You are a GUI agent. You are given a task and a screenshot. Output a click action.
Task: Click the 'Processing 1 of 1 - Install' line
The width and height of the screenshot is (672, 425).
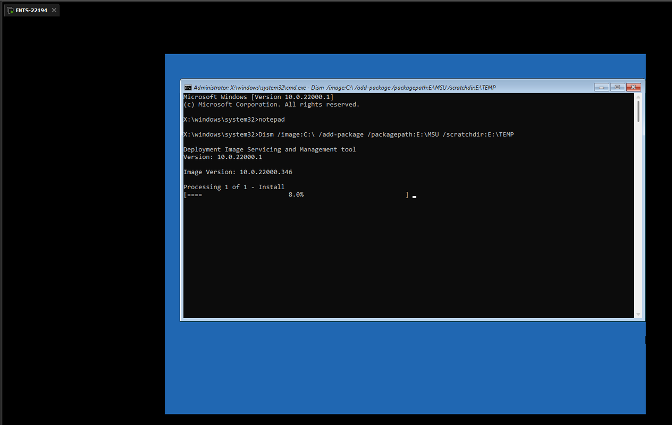tap(234, 187)
